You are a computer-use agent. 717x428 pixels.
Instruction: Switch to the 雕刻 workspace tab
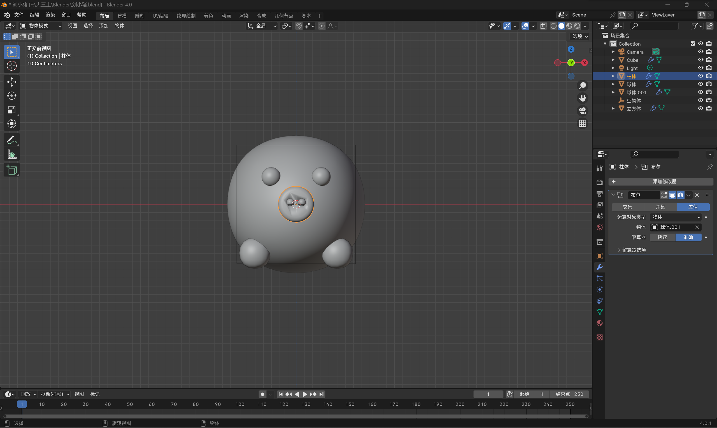click(x=139, y=16)
